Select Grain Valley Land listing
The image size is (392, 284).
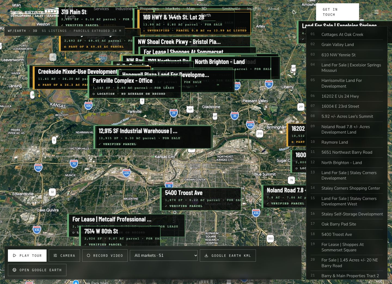347,45
